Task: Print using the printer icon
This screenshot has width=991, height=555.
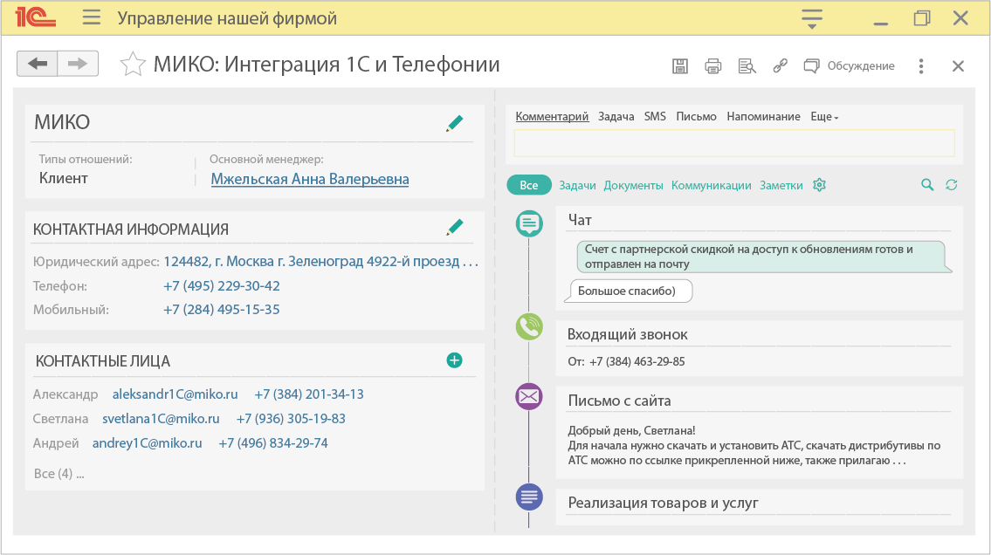Action: point(713,65)
